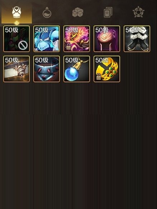Viewport: 157px width, 209px height.
Task: Select the blue orb necklace
Action: coord(77,69)
